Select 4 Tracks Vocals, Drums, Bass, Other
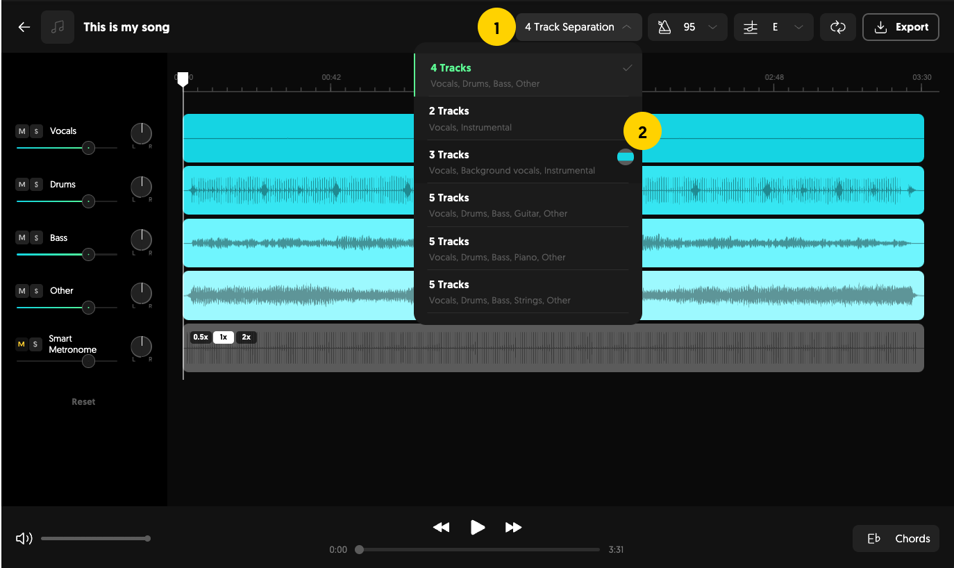Screen dimensions: 954x568 tap(528, 75)
